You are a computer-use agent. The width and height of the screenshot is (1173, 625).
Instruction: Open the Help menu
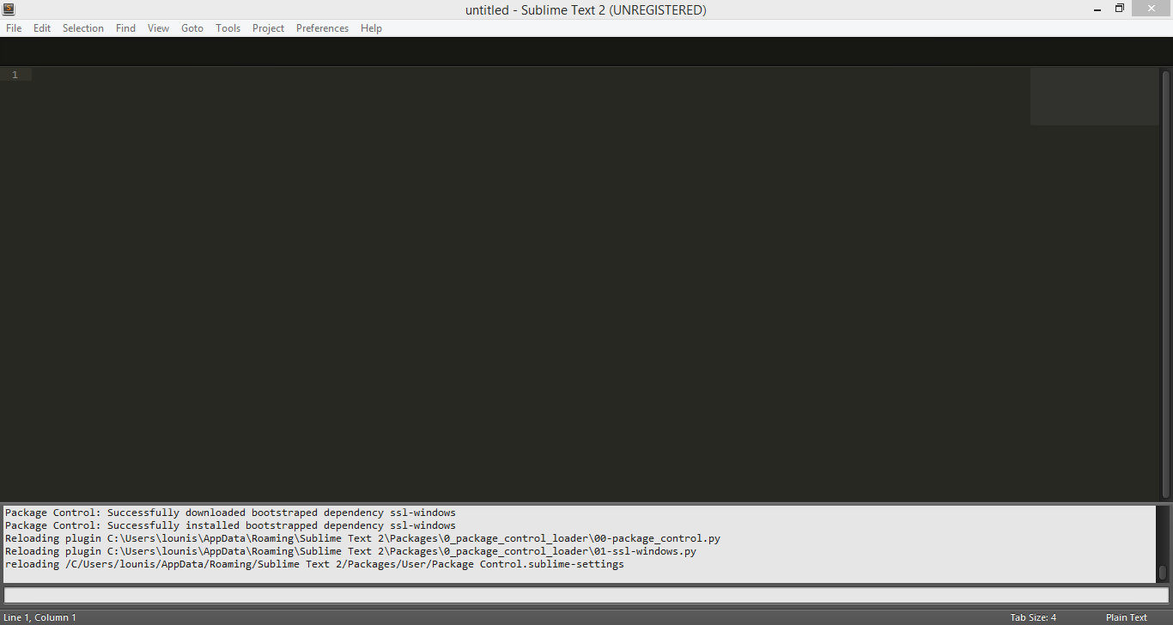click(x=371, y=28)
